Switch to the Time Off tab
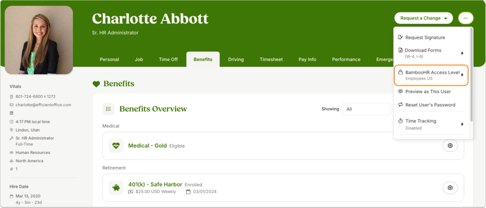The width and height of the screenshot is (486, 208). (x=168, y=60)
